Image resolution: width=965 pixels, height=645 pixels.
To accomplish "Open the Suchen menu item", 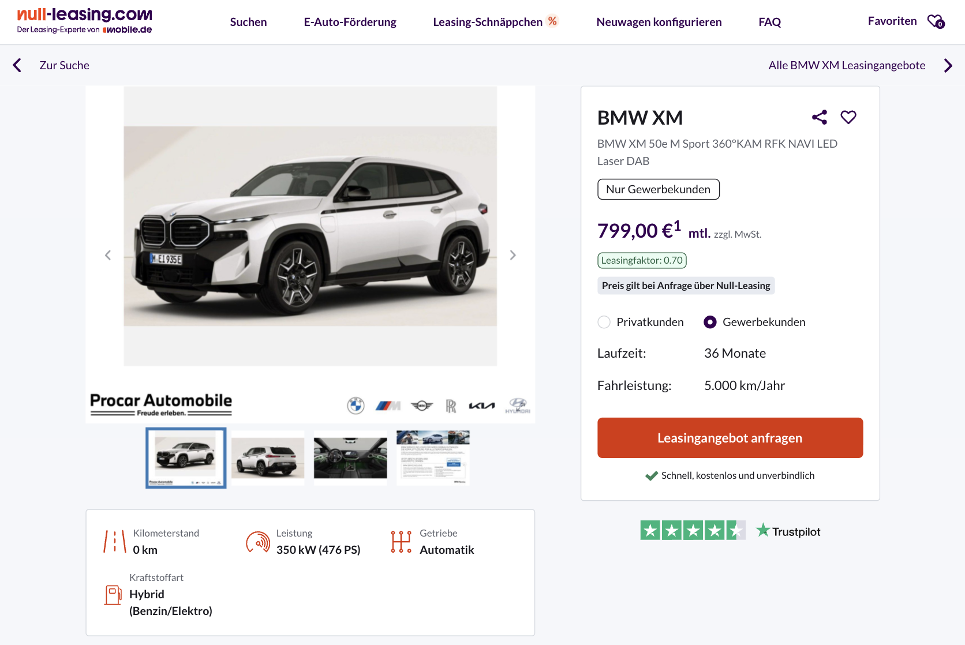I will [x=248, y=22].
